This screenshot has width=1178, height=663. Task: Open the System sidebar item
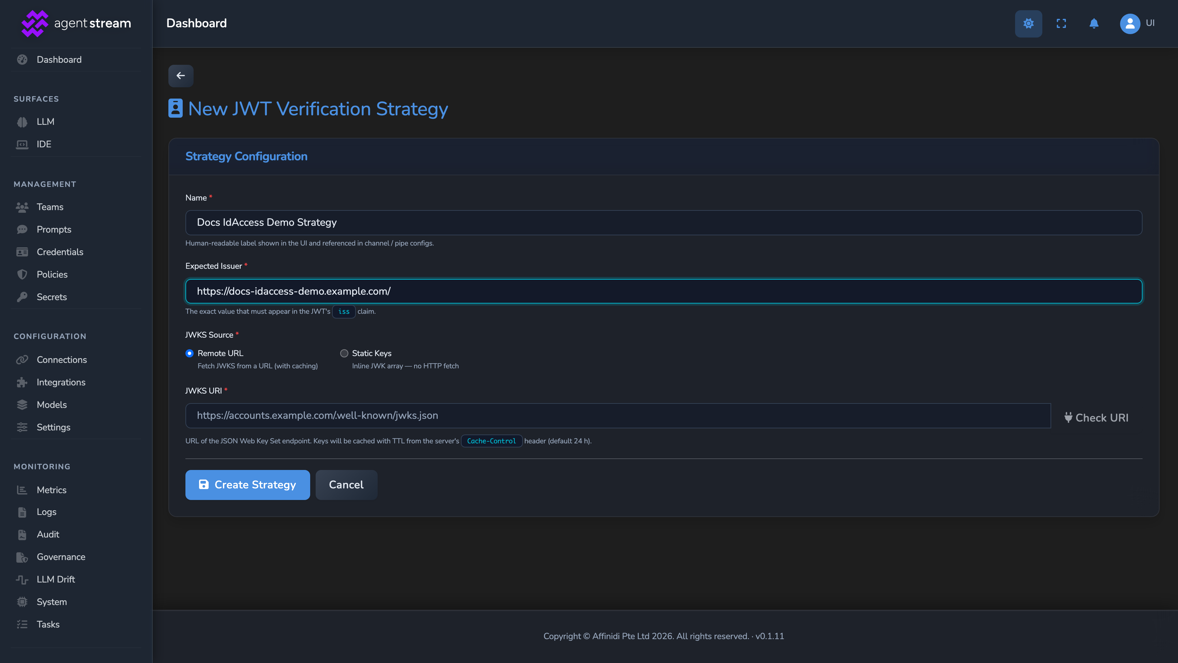76,602
